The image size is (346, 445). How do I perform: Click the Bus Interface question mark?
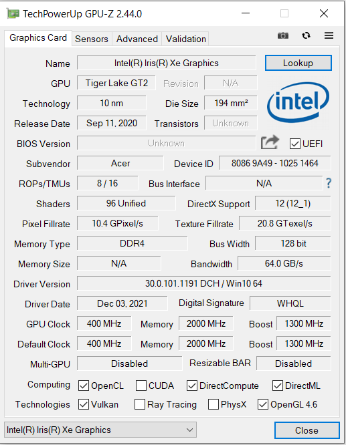(329, 183)
